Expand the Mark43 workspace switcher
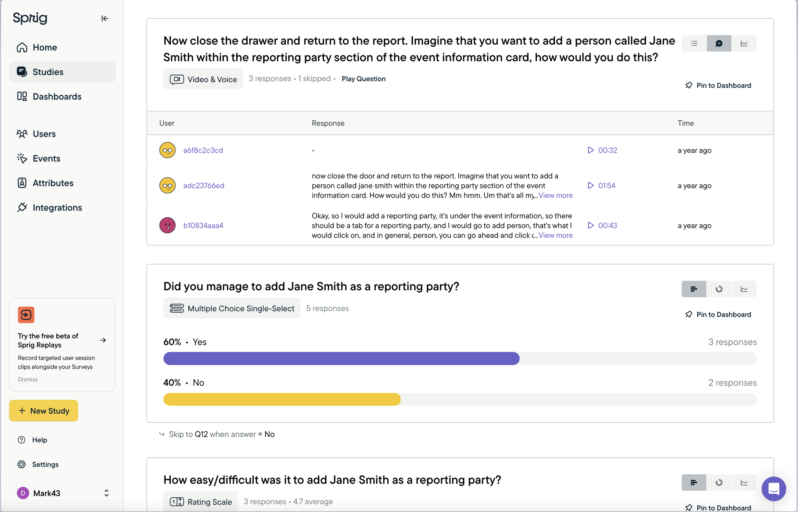The width and height of the screenshot is (798, 512). coord(106,493)
